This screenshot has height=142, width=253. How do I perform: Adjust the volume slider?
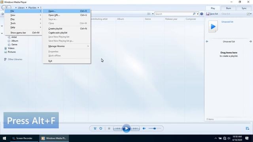(155, 128)
